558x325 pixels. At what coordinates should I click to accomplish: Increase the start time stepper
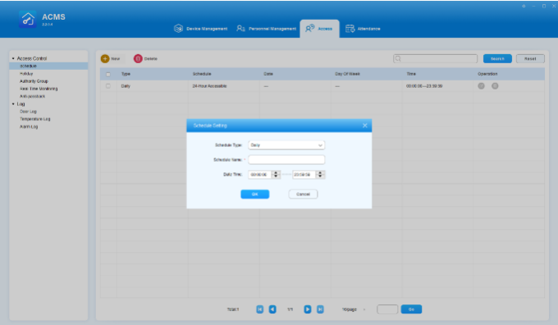coord(276,172)
